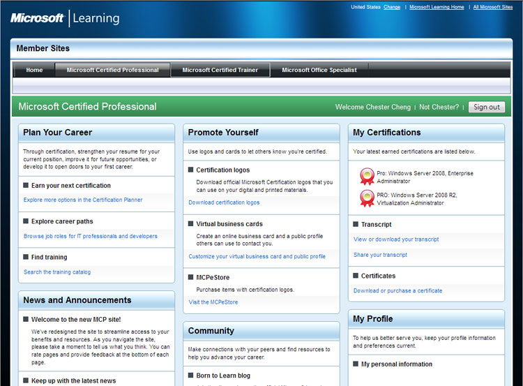Select the Community panel heading
Image resolution: width=523 pixels, height=386 pixels.
point(211,331)
